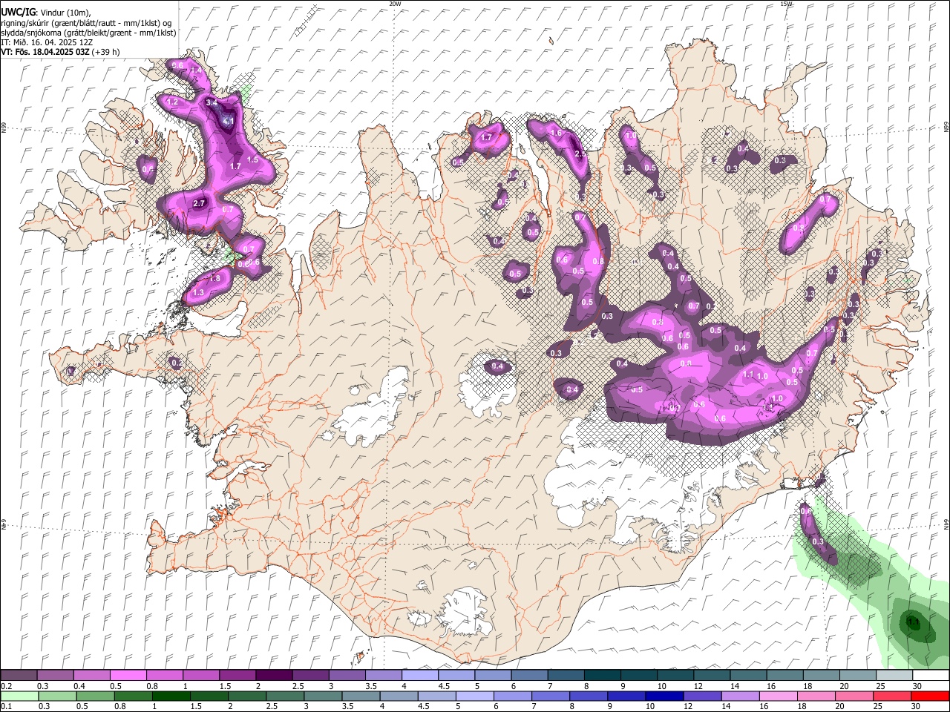The width and height of the screenshot is (950, 712).
Task: Click the 1.2 snowfall value on the map
Action: (x=173, y=102)
